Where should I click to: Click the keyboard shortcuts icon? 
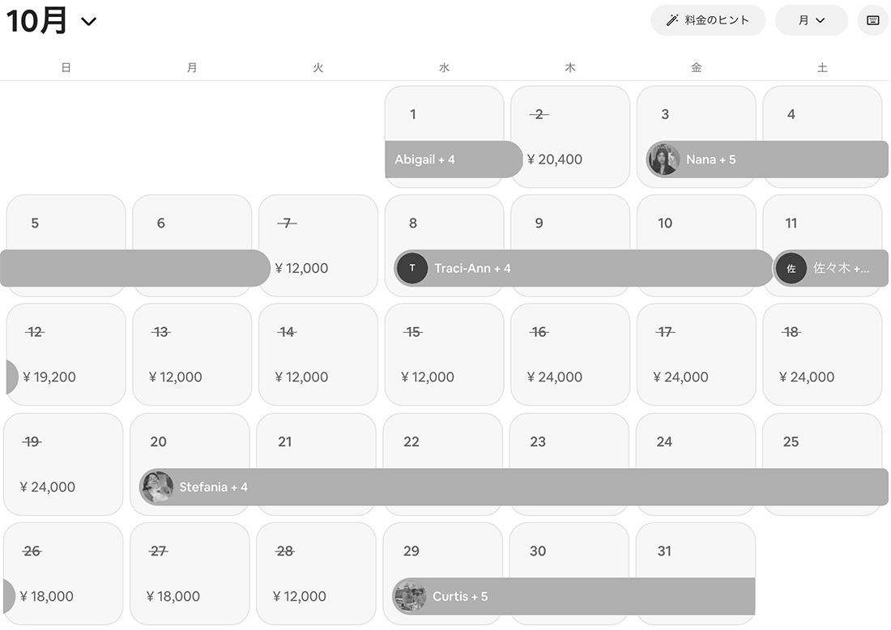point(872,20)
